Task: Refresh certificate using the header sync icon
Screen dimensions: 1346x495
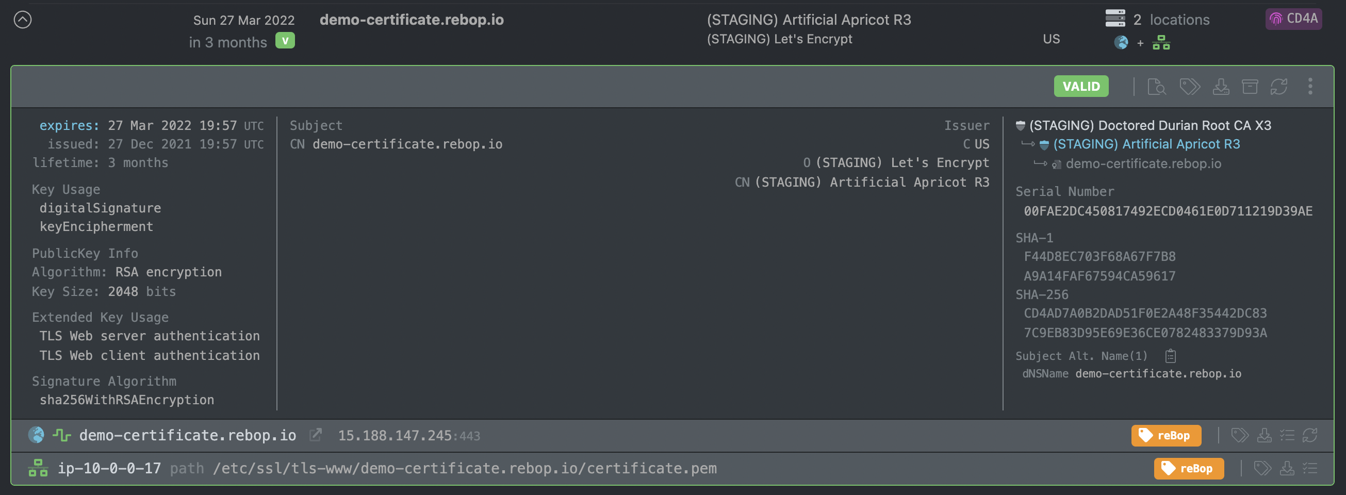Action: [1278, 86]
